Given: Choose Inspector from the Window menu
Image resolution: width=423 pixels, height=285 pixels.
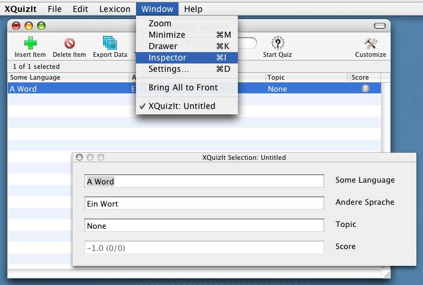Looking at the screenshot, I should click(x=167, y=57).
